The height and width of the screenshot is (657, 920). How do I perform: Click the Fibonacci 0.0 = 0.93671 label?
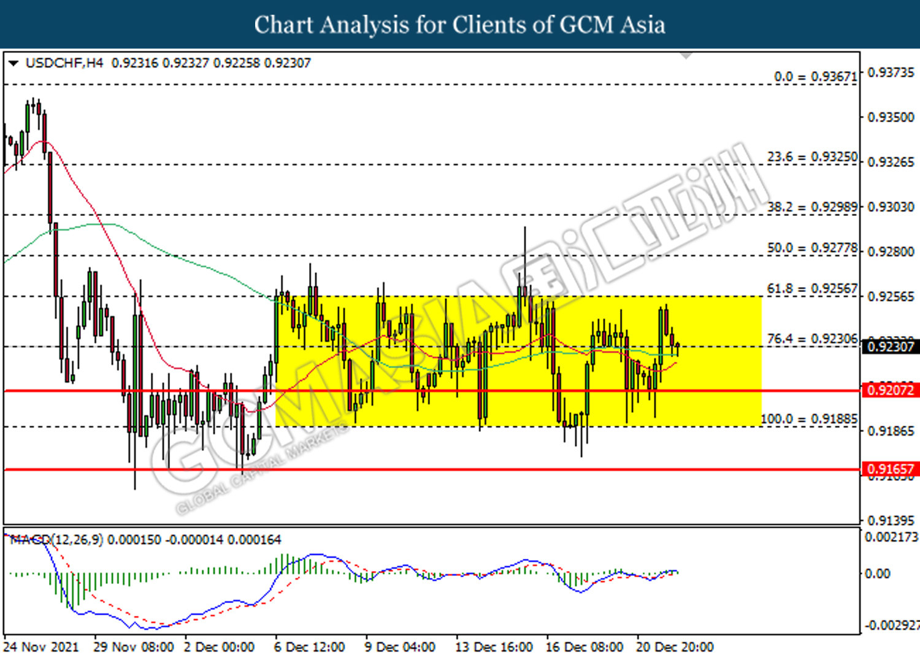[815, 77]
